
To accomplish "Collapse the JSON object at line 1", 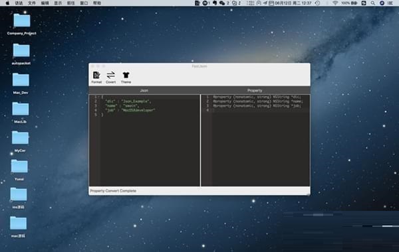I will (x=98, y=97).
